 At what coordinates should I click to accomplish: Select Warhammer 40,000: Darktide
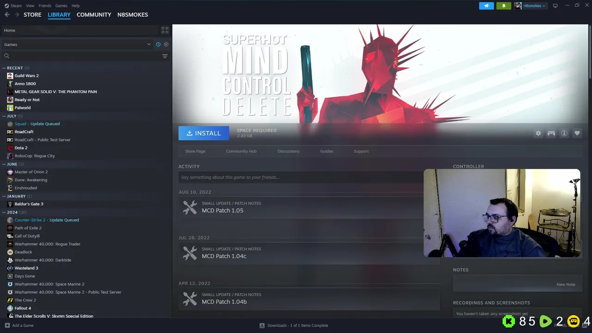[43, 260]
